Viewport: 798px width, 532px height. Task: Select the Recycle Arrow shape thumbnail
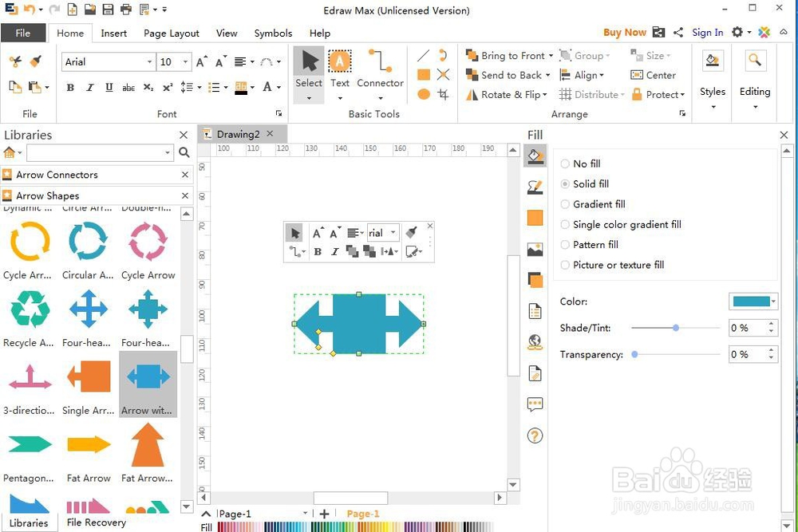coord(30,309)
